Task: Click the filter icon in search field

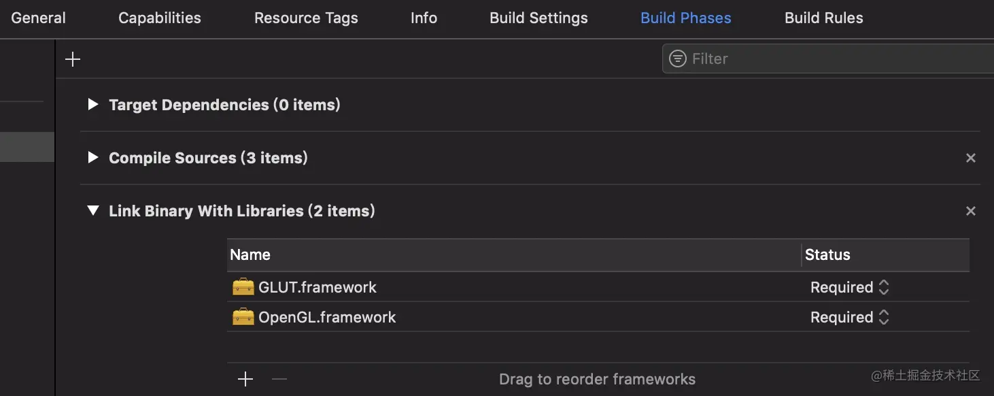Action: coord(678,59)
